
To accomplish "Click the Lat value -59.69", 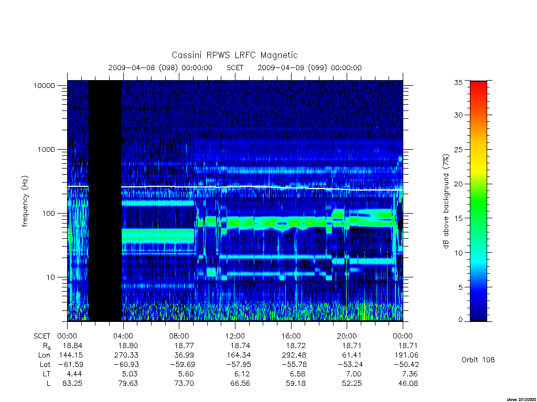I will tap(182, 364).
